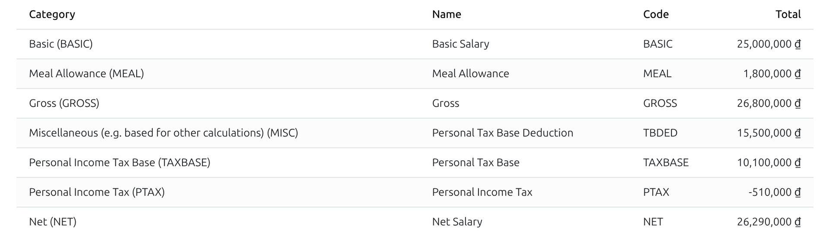The width and height of the screenshot is (830, 234).
Task: Click the 10,100,000 ₫ tax base total
Action: tap(769, 162)
